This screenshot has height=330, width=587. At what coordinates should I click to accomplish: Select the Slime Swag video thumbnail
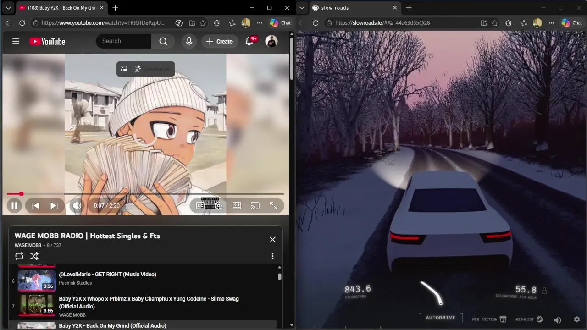coord(37,306)
